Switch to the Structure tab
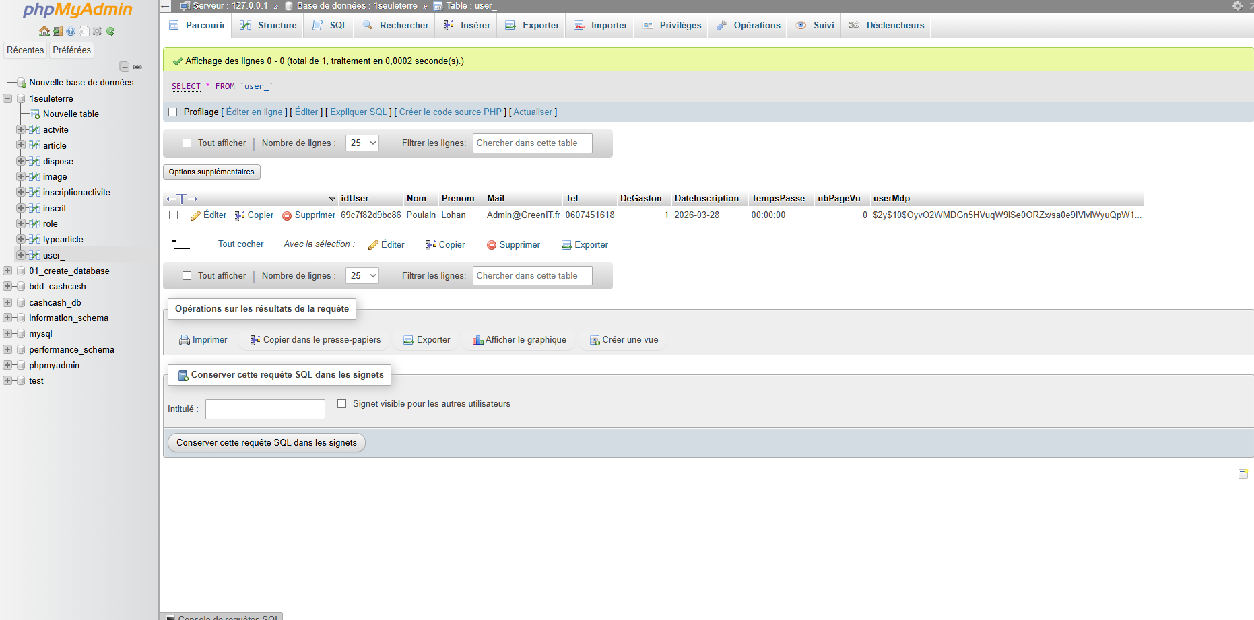This screenshot has height=620, width=1254. (x=269, y=25)
